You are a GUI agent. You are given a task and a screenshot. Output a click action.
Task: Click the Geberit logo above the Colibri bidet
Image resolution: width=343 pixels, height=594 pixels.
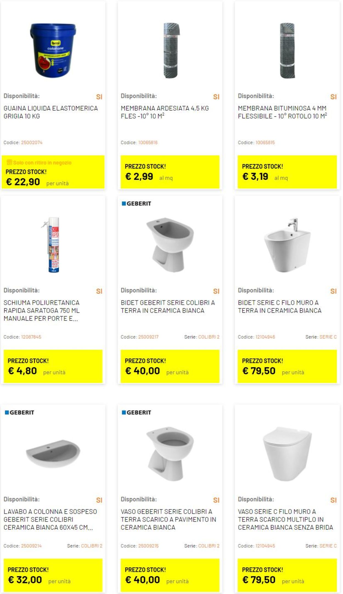pos(136,204)
